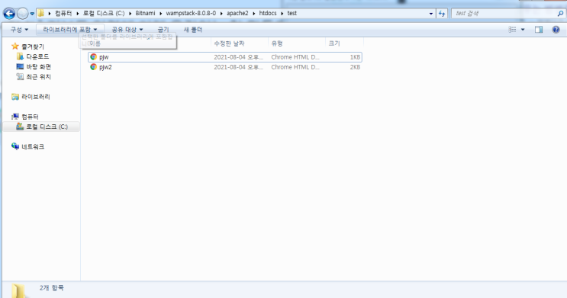Navigate to Bitnami in the address path
Screen dimensions: 567x298
click(x=145, y=14)
